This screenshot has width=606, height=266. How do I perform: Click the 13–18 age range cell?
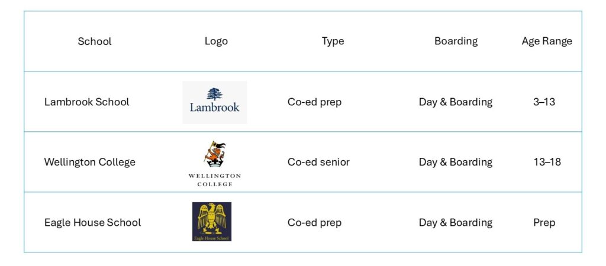(x=547, y=162)
